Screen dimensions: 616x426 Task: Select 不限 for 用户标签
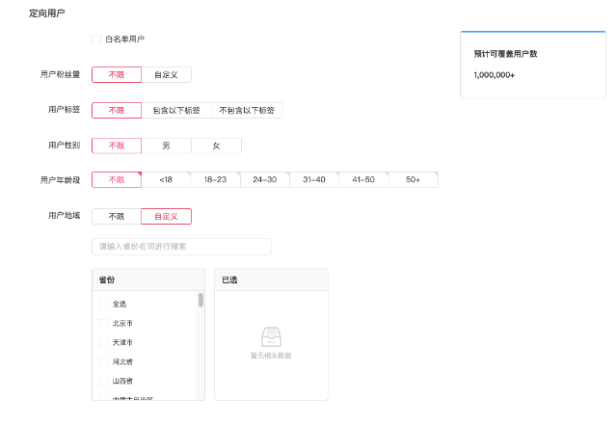pyautogui.click(x=117, y=110)
